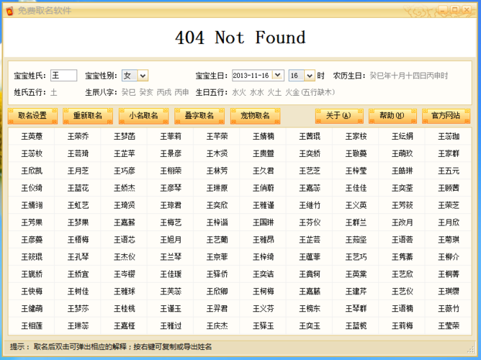Viewport: 481px width, 360px height.
Task: Click the 小名取名 button
Action: [x=143, y=116]
